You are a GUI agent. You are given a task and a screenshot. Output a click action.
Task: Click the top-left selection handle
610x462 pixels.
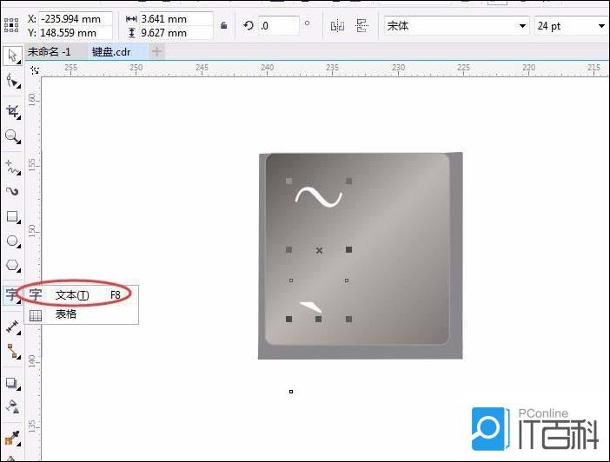pyautogui.click(x=288, y=181)
